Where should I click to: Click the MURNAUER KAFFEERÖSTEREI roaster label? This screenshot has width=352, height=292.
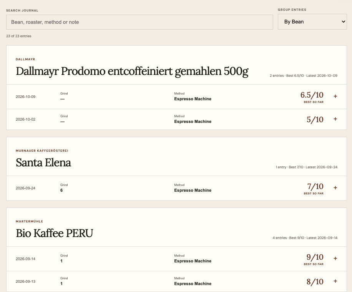(x=42, y=151)
